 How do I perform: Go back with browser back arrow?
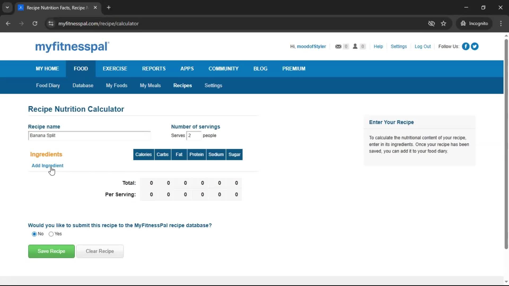coord(8,24)
